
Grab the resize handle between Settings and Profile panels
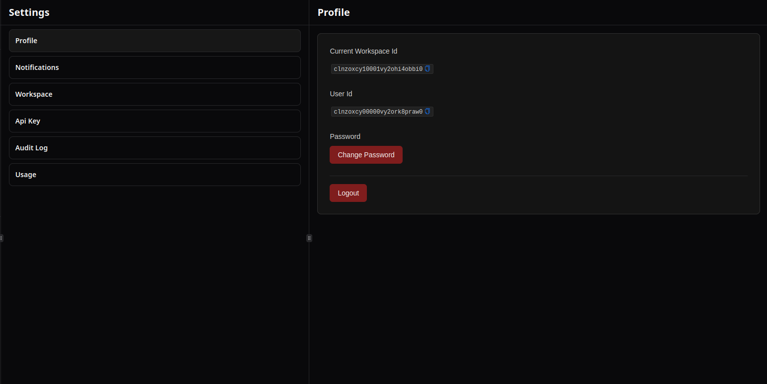[309, 238]
